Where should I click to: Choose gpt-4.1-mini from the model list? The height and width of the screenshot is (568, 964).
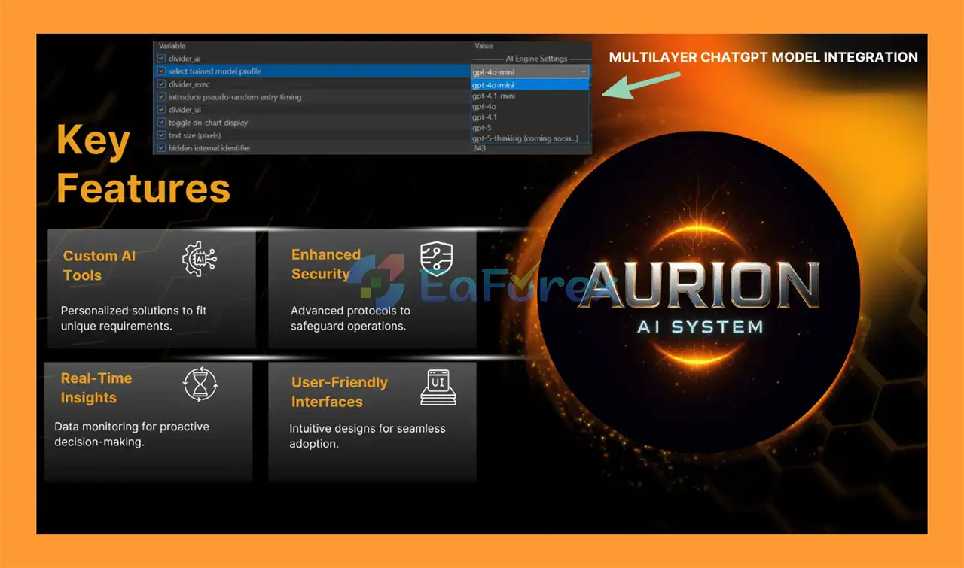click(x=493, y=96)
